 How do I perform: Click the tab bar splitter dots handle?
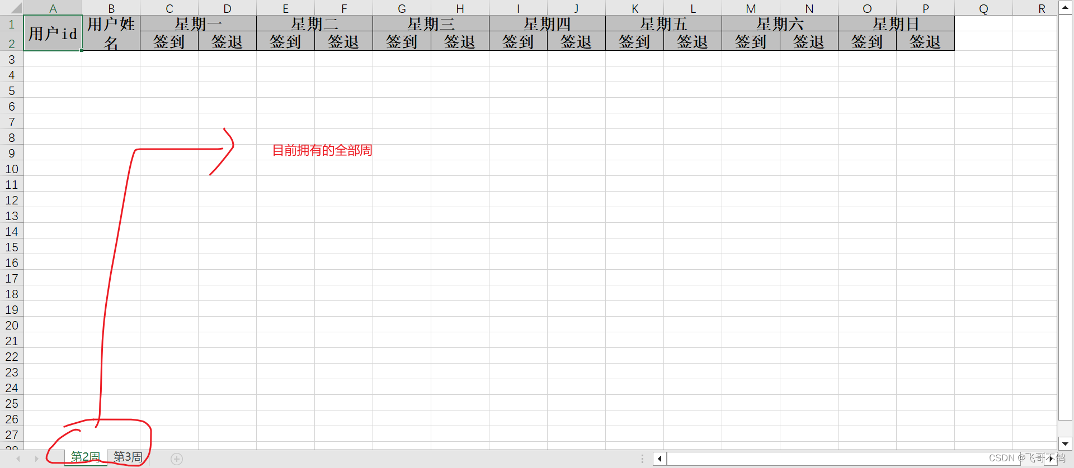pos(642,459)
